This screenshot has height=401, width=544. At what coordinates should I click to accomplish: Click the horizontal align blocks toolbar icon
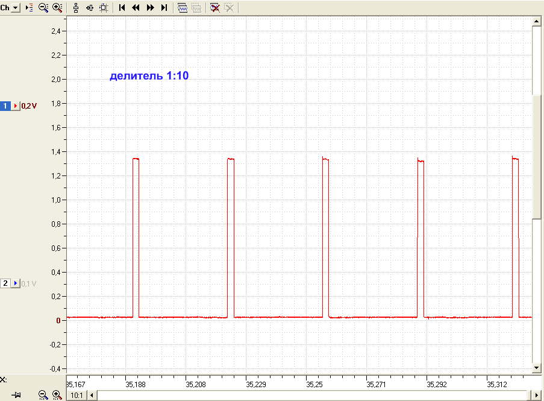(x=90, y=8)
